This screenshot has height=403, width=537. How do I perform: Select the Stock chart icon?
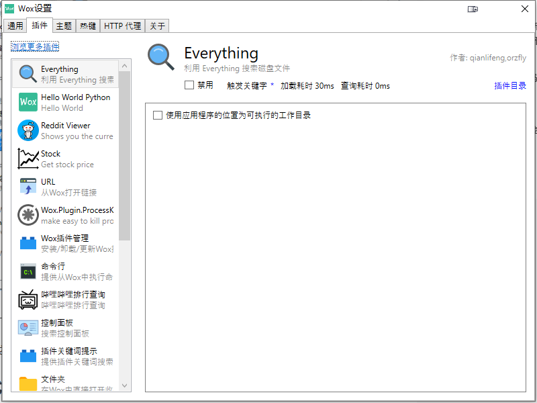coord(28,159)
